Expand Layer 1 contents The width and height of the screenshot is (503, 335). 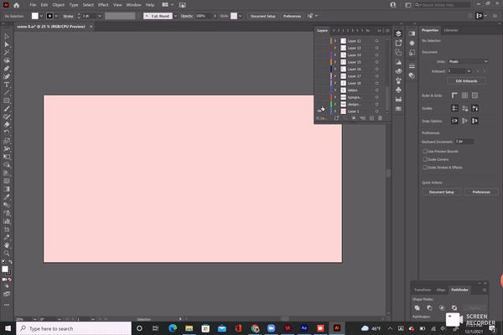[x=335, y=111]
